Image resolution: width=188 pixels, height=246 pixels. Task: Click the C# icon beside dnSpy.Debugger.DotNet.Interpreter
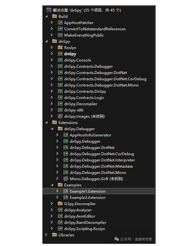point(66,160)
